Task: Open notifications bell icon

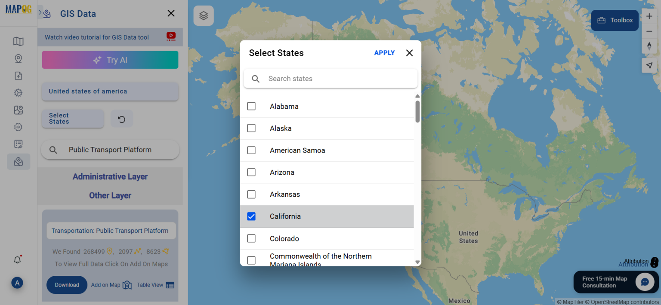Action: 18,260
